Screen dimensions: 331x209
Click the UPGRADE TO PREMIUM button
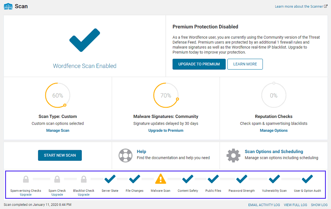[199, 64]
